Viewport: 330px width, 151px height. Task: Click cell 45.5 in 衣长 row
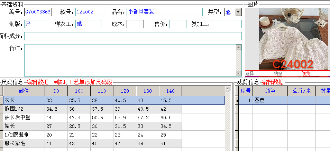click(x=171, y=100)
